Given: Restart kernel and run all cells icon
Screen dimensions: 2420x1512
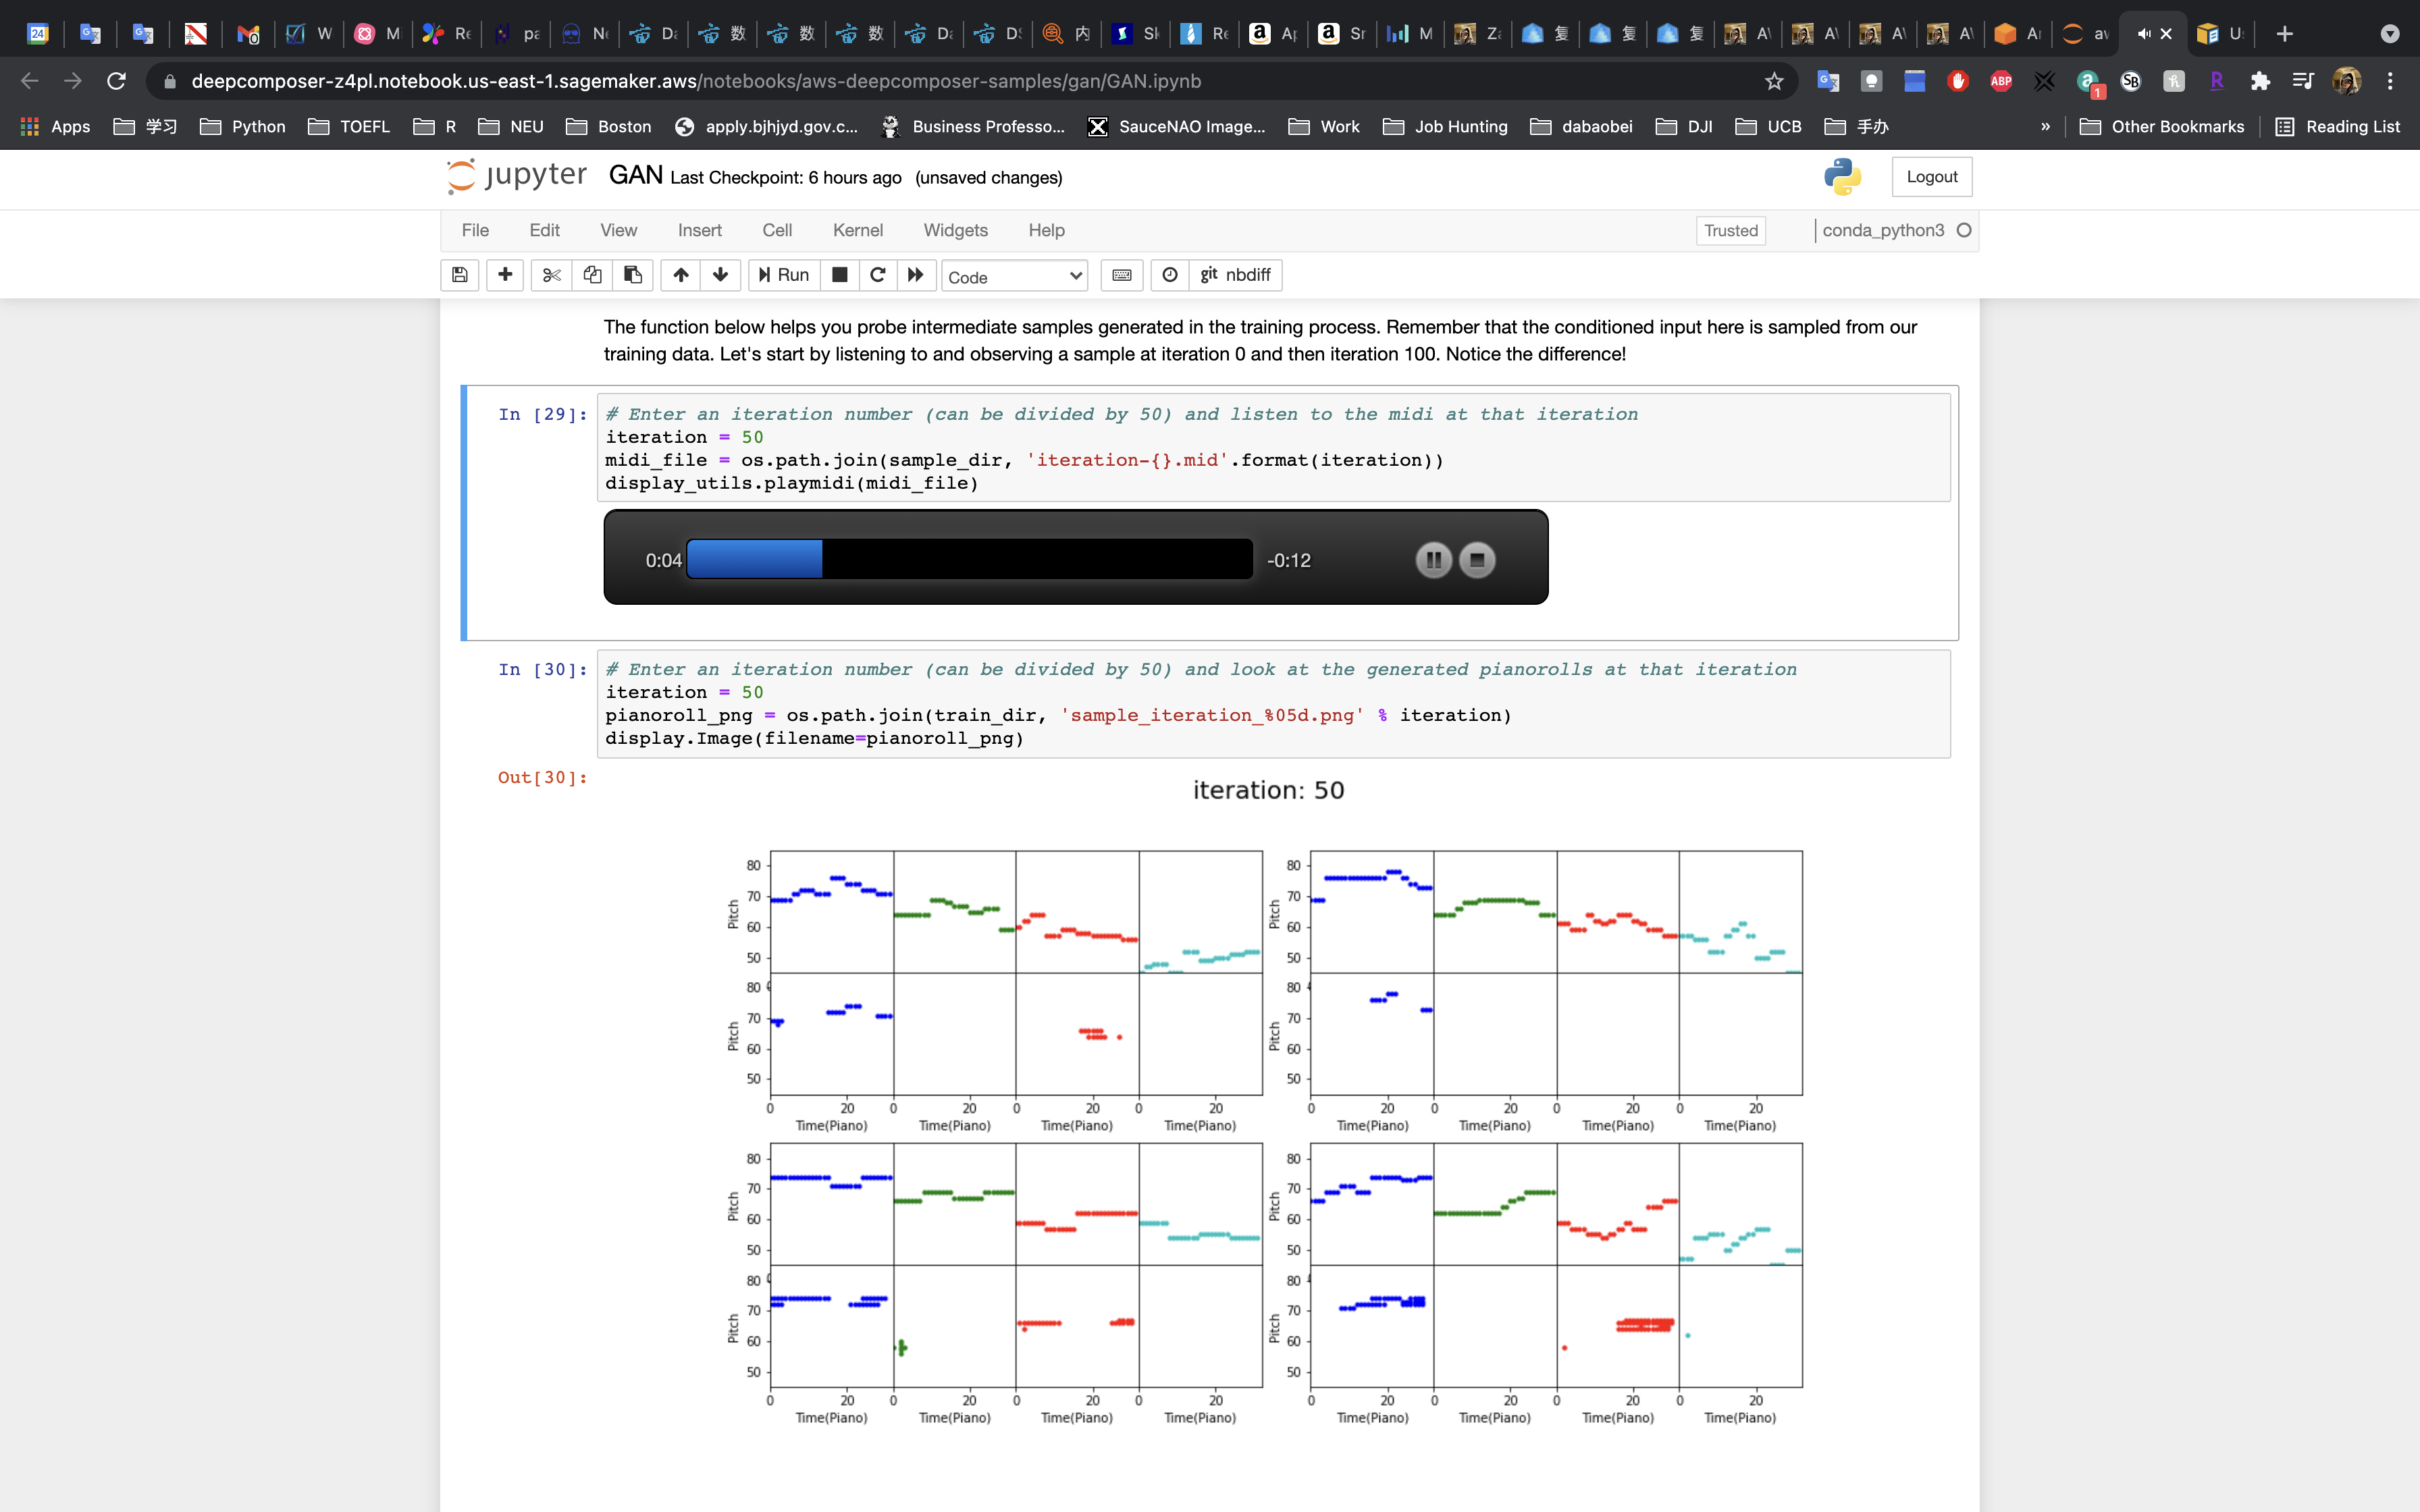Looking at the screenshot, I should coord(915,275).
